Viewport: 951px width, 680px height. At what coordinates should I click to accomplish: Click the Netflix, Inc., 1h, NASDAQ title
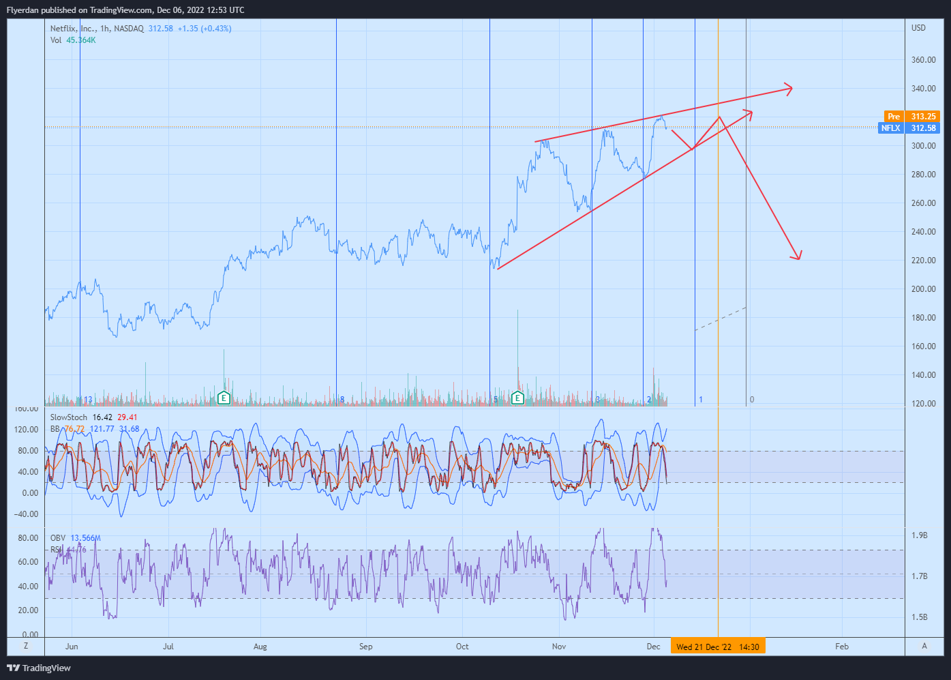click(97, 29)
